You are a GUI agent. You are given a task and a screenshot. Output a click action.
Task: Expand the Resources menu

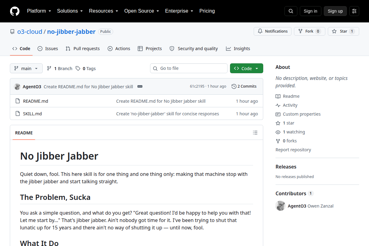coord(103,11)
